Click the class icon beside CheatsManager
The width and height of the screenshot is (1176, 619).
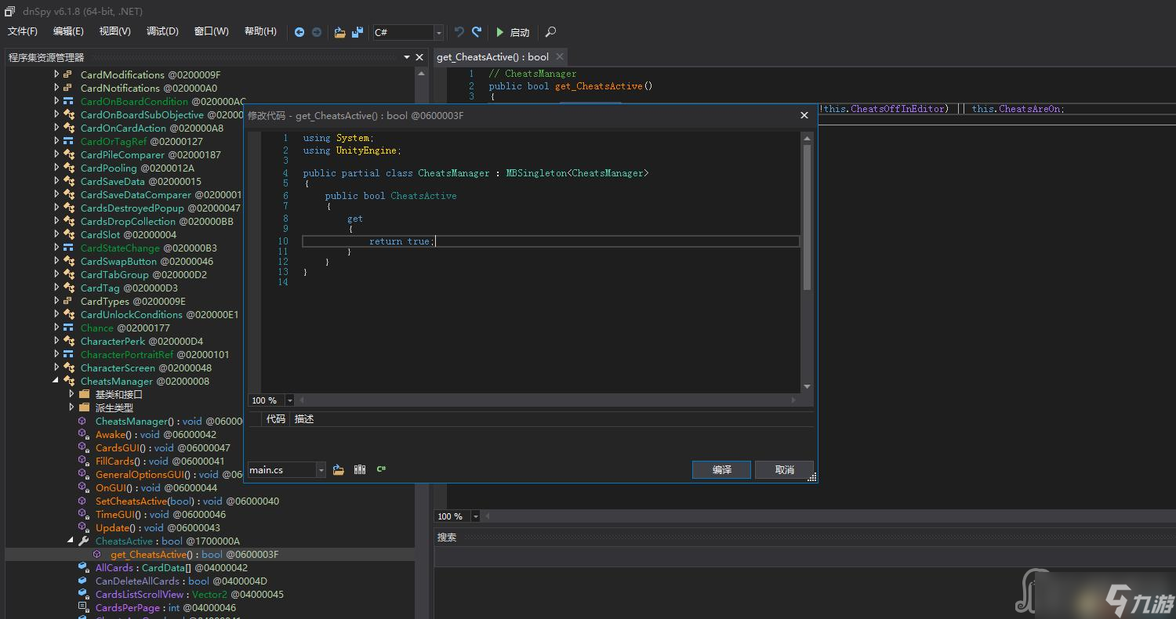point(69,381)
